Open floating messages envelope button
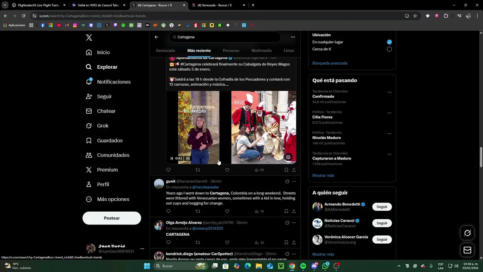The image size is (483, 272). [467, 250]
